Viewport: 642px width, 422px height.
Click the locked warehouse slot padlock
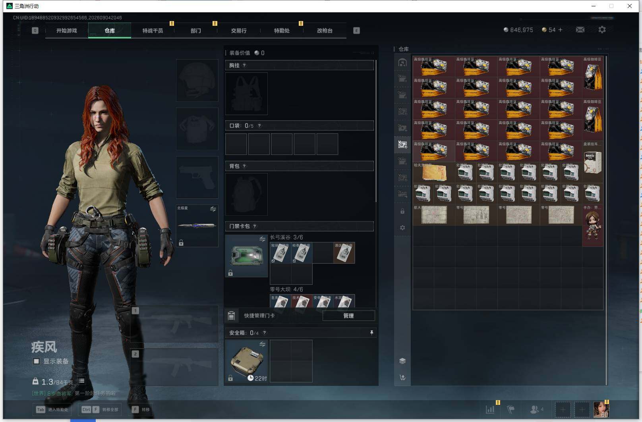[402, 211]
